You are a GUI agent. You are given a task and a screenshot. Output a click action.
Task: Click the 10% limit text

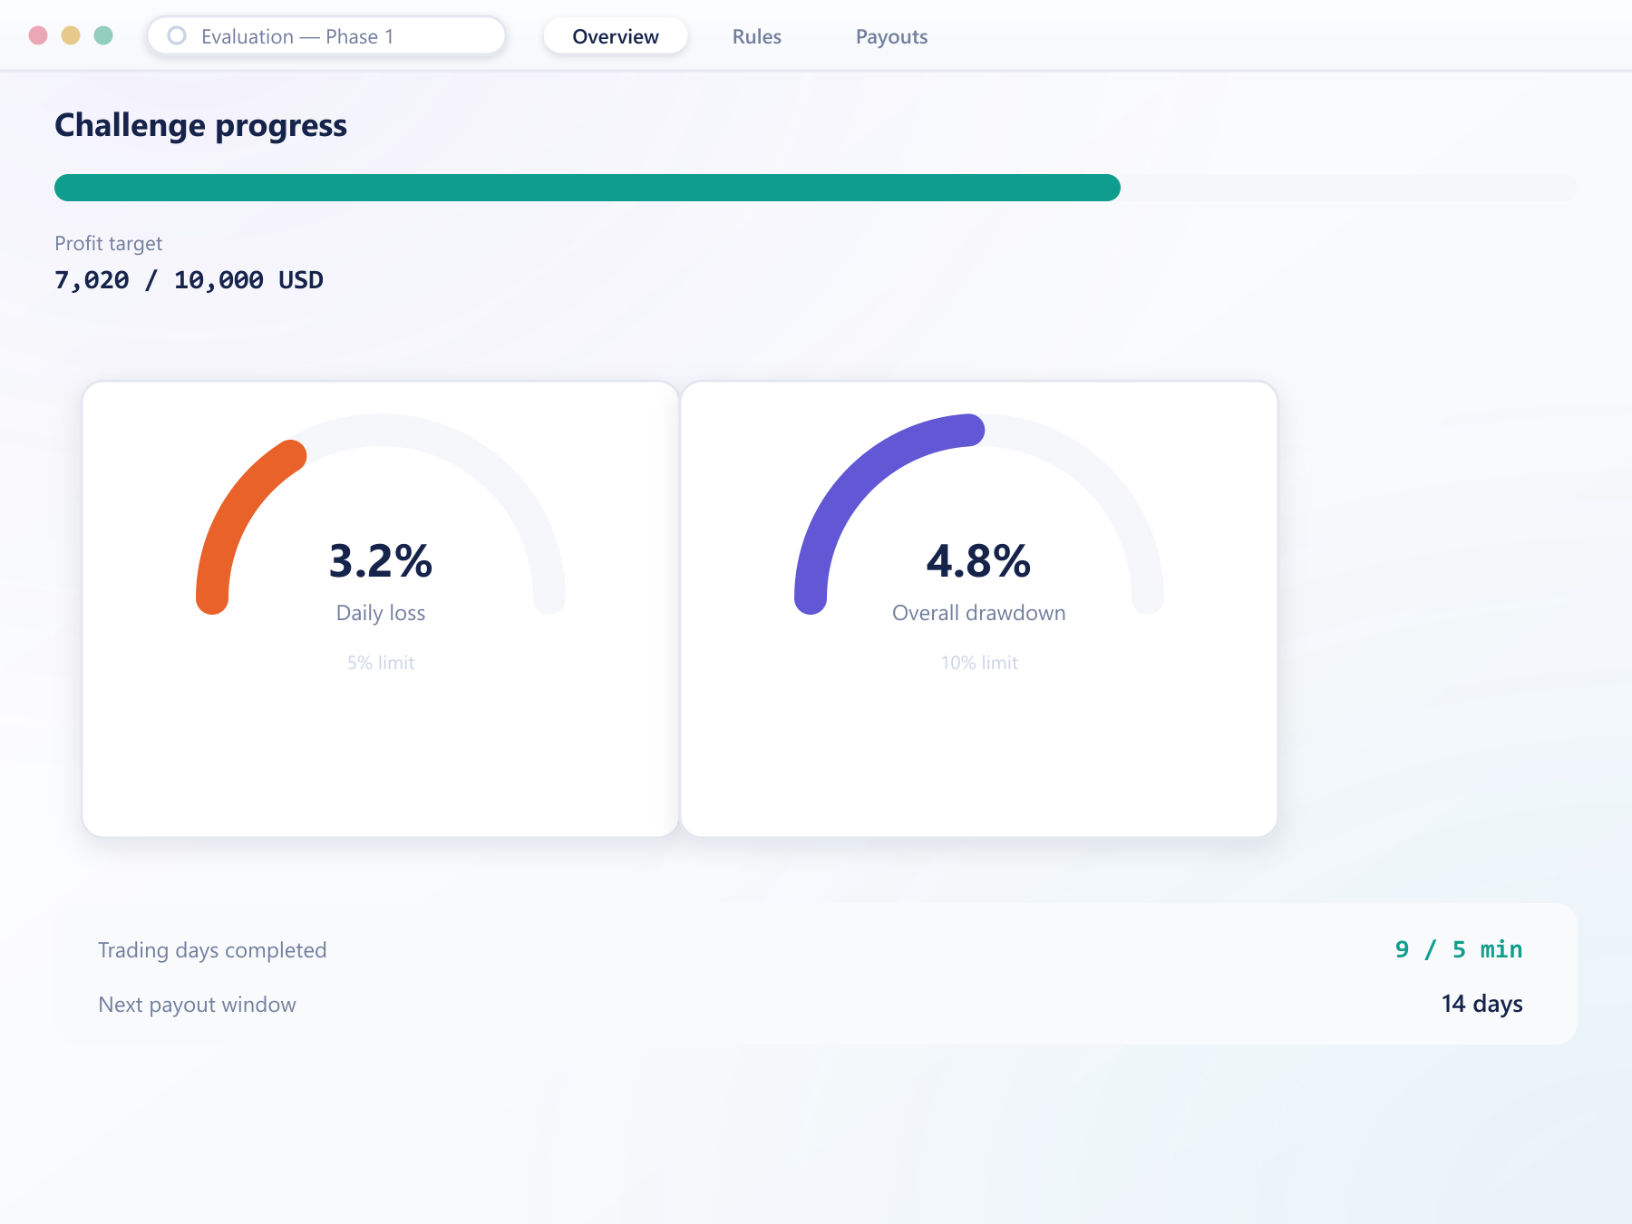coord(979,663)
